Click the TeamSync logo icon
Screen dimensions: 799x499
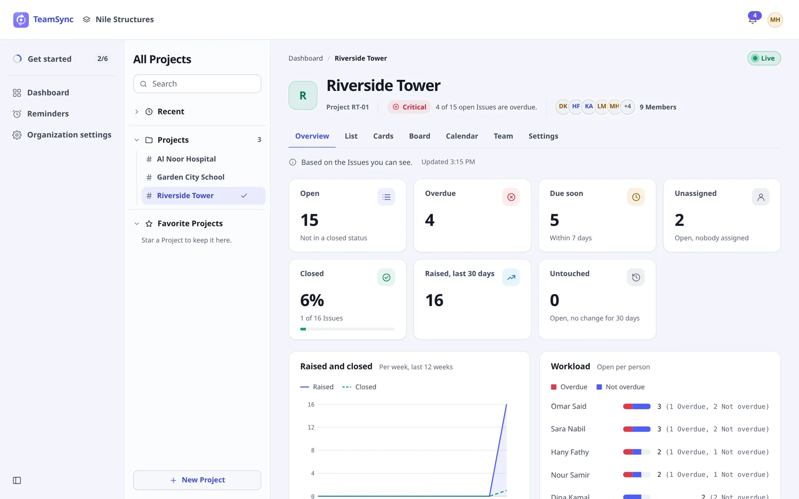coord(21,20)
